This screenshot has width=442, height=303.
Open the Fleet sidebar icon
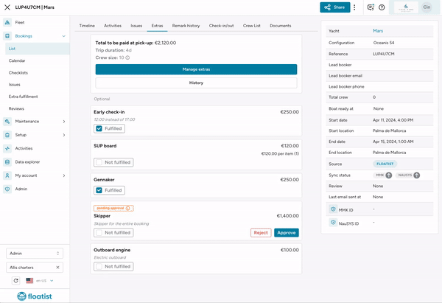tap(7, 22)
